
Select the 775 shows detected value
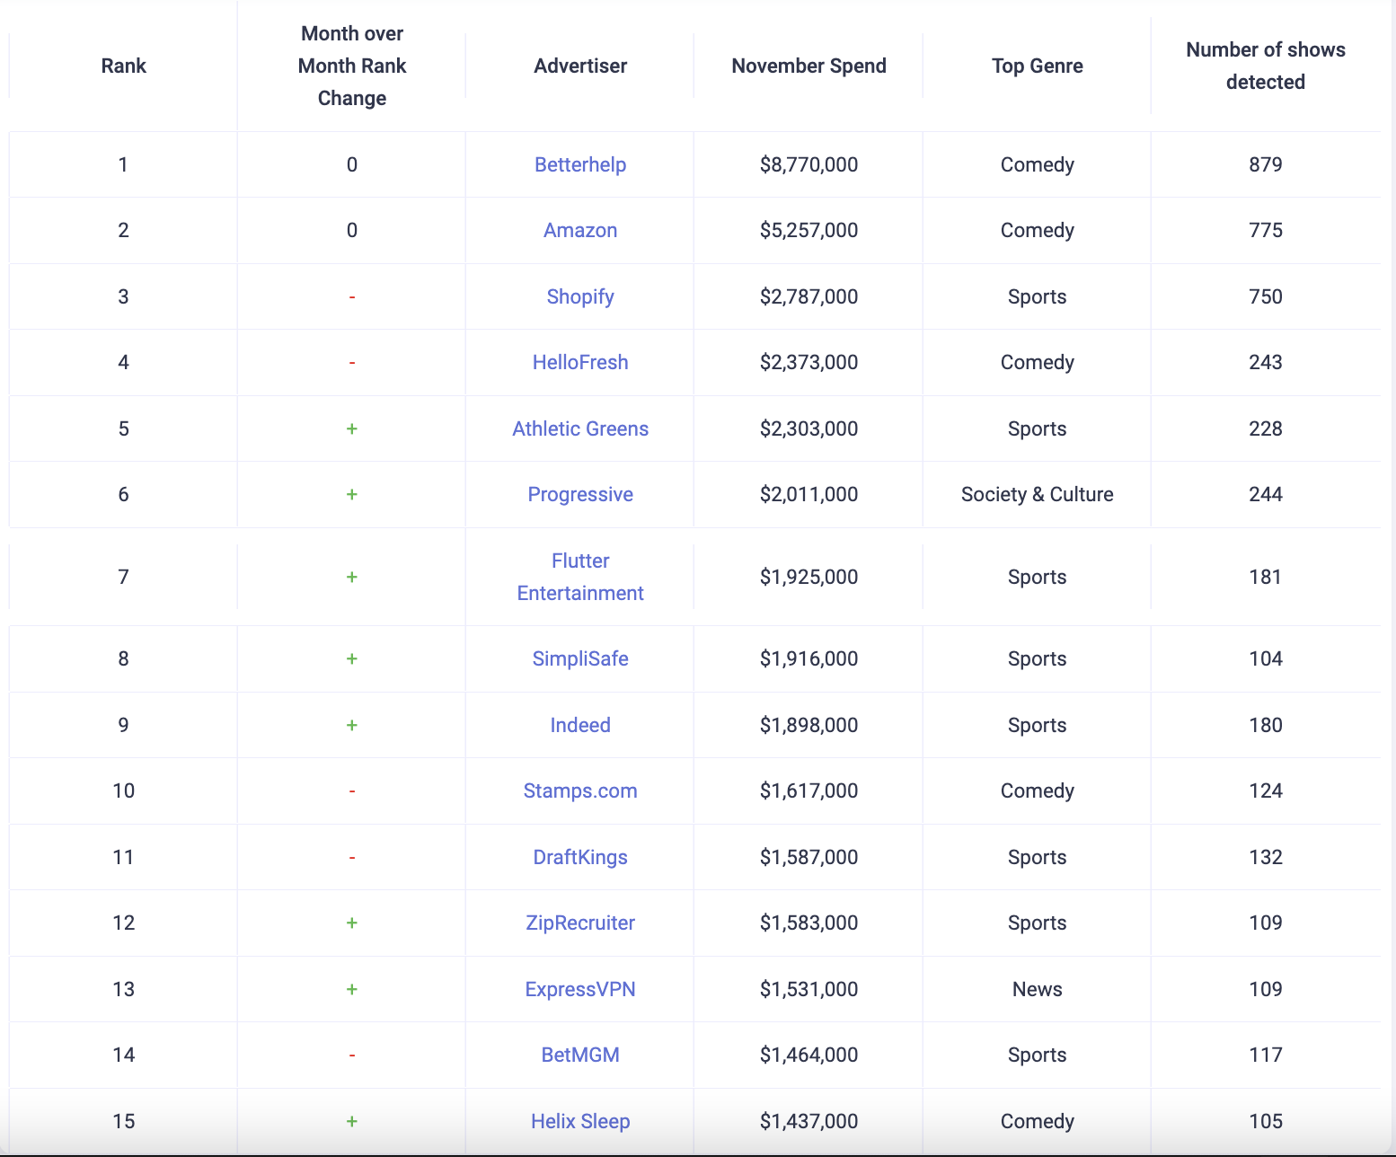pyautogui.click(x=1266, y=230)
